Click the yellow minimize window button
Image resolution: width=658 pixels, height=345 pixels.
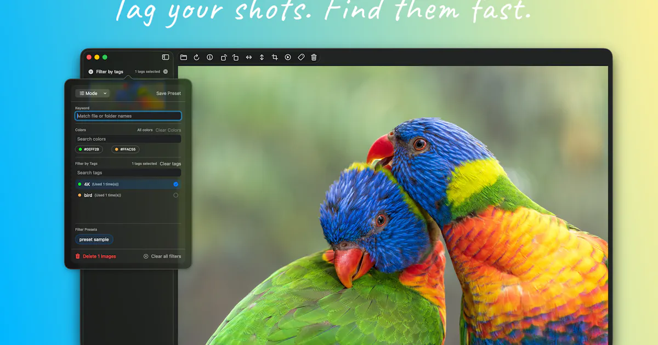pos(97,57)
